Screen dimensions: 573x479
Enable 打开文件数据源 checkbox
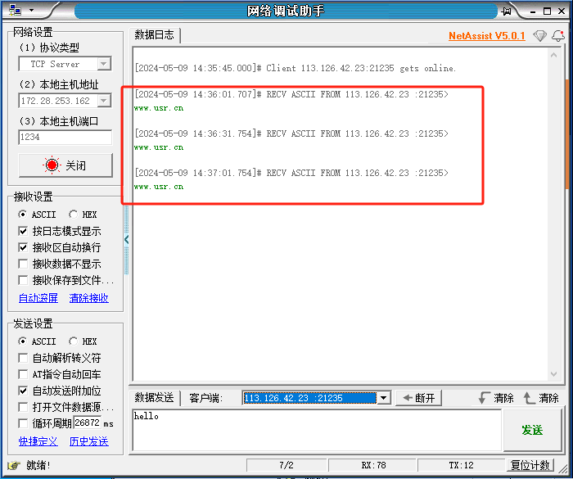[x=23, y=407]
